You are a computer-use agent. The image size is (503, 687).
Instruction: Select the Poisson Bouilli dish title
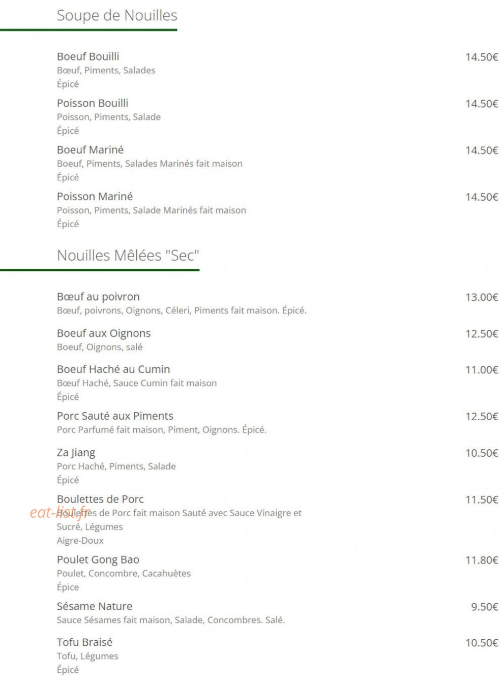pyautogui.click(x=93, y=103)
